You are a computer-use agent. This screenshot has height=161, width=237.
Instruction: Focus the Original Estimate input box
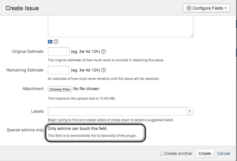tap(59, 51)
